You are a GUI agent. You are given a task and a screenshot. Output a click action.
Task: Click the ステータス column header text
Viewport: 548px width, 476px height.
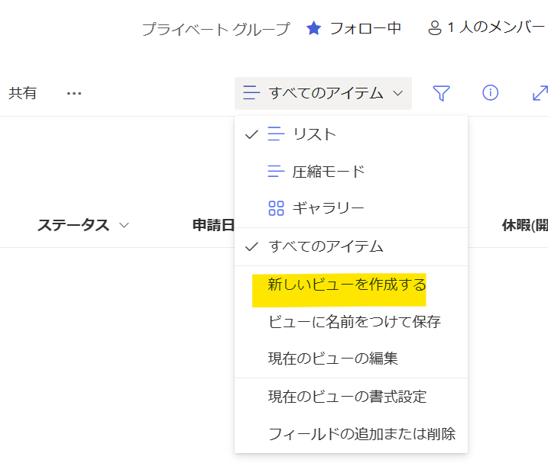click(73, 225)
